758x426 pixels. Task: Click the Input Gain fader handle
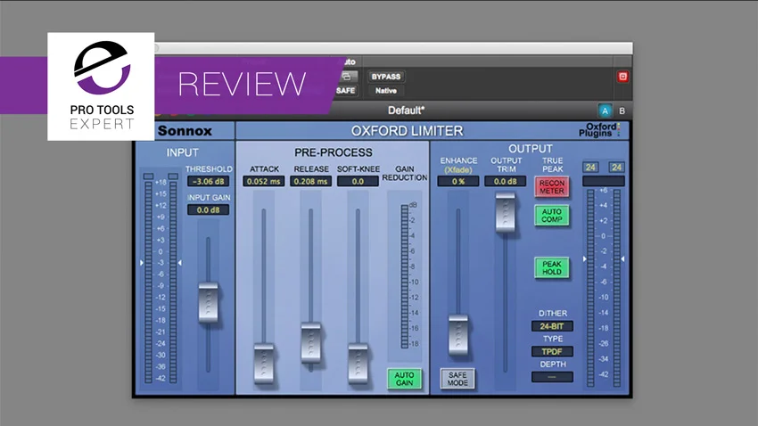(x=209, y=302)
